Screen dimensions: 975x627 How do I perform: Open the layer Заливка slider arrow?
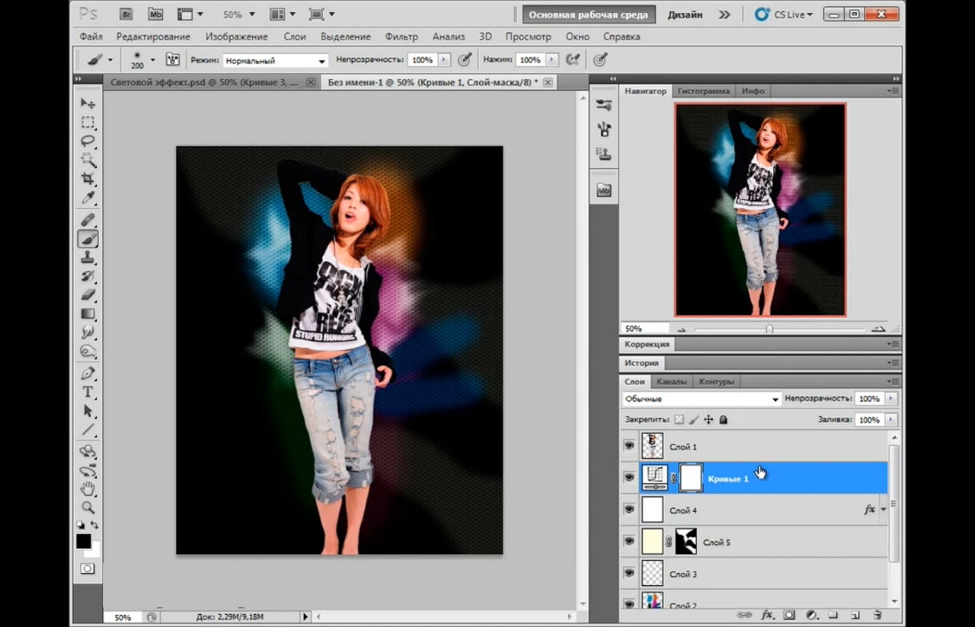click(890, 419)
